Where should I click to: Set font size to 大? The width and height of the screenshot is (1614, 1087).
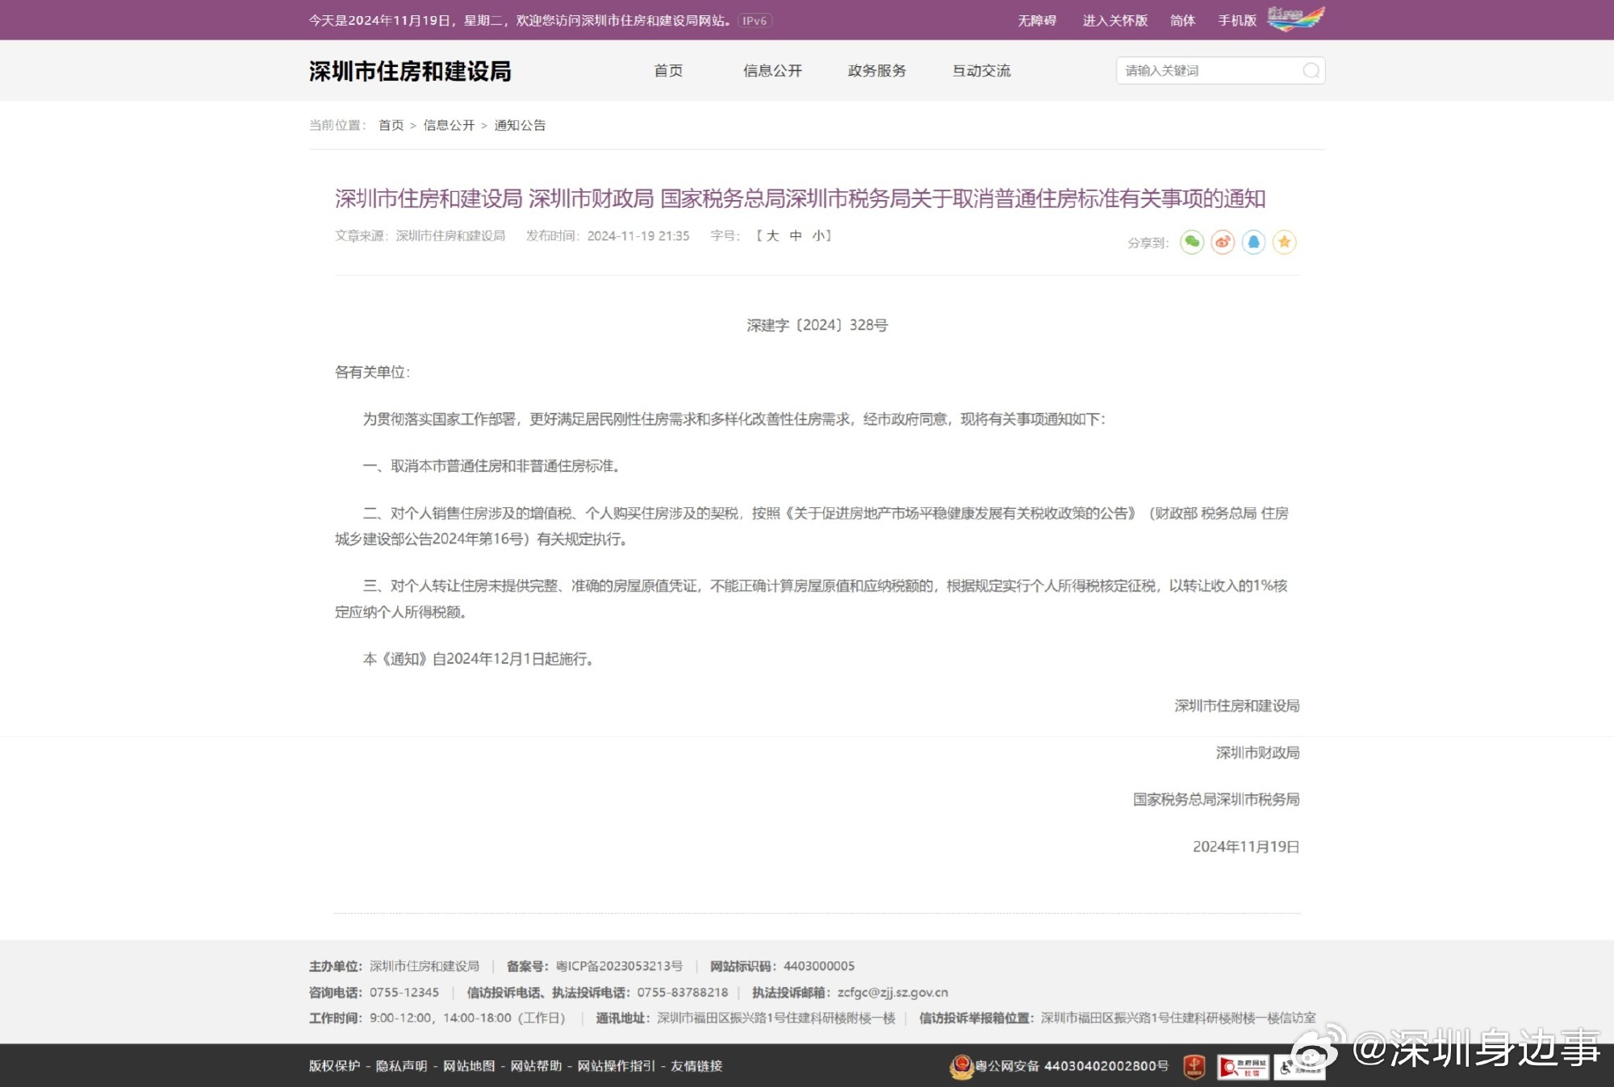[772, 235]
